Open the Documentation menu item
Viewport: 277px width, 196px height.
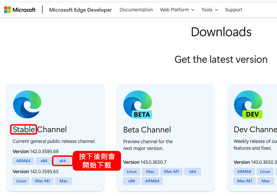[x=136, y=10]
